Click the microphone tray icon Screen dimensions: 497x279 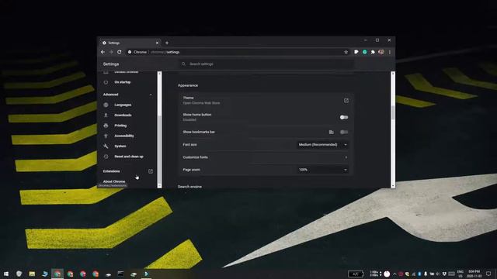pos(426,274)
